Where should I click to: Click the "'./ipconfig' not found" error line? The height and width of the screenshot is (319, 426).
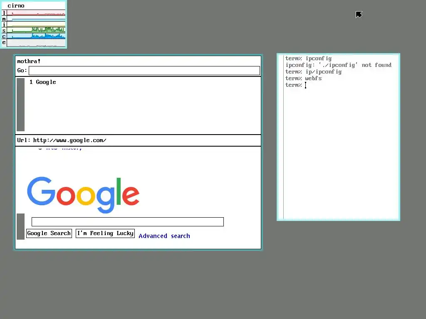click(x=338, y=65)
